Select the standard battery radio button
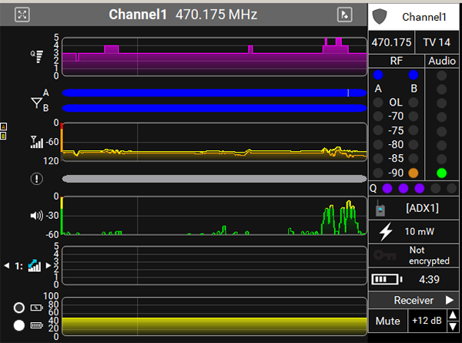Image resolution: width=462 pixels, height=343 pixels. pos(19,325)
